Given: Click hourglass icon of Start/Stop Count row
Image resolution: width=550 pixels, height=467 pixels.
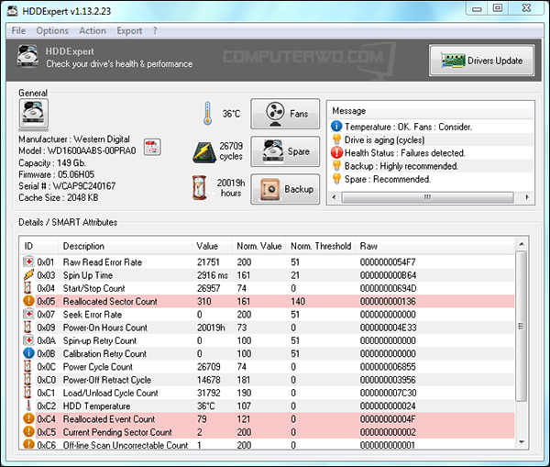Looking at the screenshot, I should 27,287.
